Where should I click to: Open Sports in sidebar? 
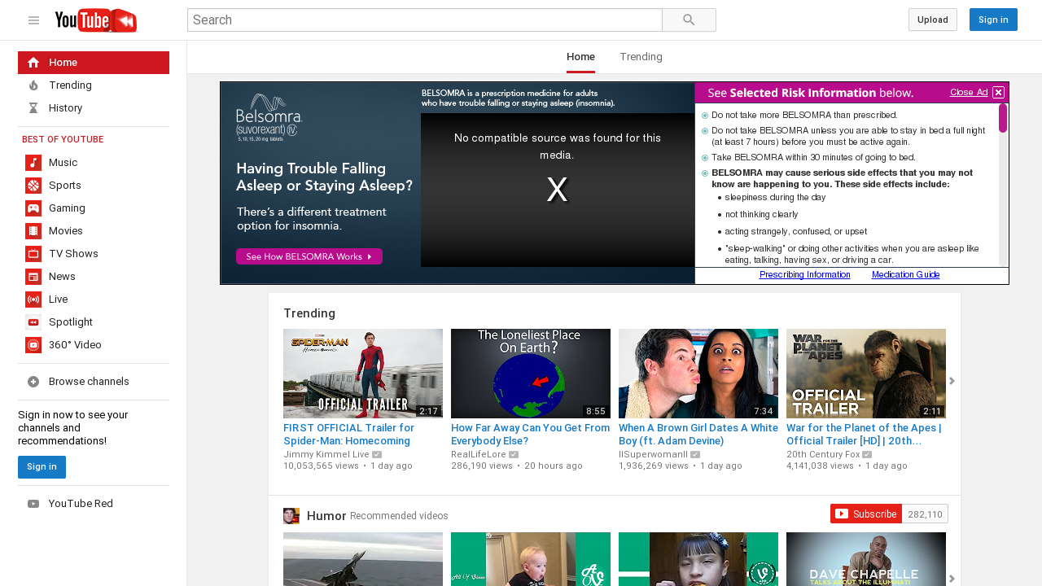pyautogui.click(x=94, y=186)
